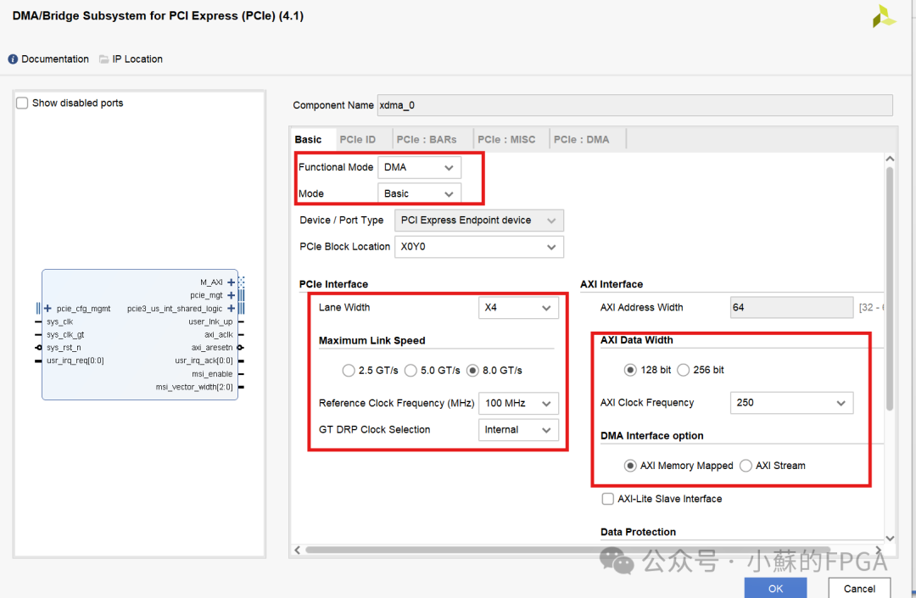Click scroll down arrow of settings panel
This screenshot has width=916, height=598.
890,539
